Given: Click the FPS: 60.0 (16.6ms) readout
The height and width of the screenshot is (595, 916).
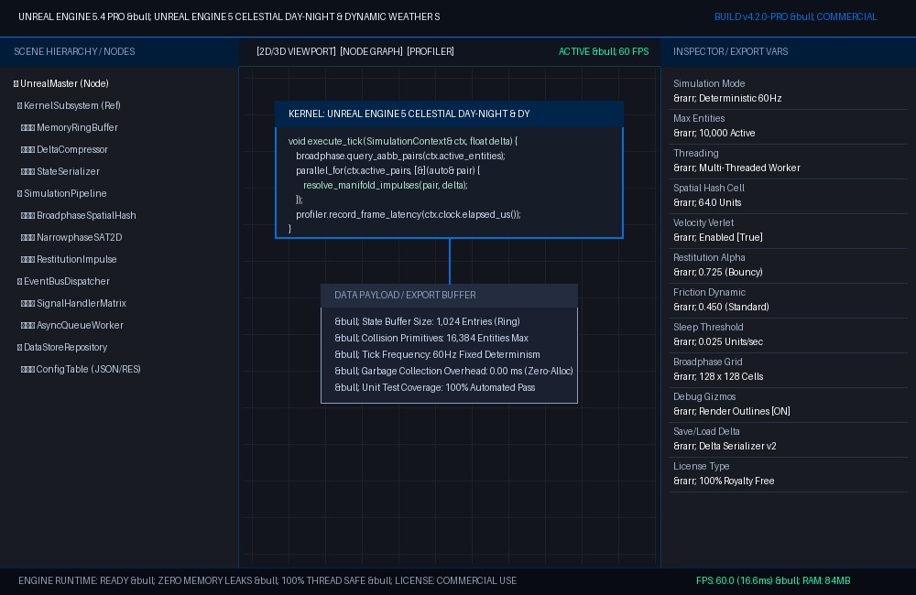Looking at the screenshot, I should coord(734,581).
